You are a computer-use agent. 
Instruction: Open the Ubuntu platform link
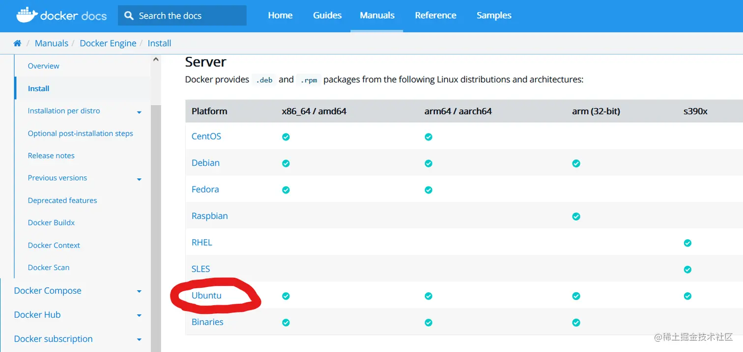tap(206, 296)
